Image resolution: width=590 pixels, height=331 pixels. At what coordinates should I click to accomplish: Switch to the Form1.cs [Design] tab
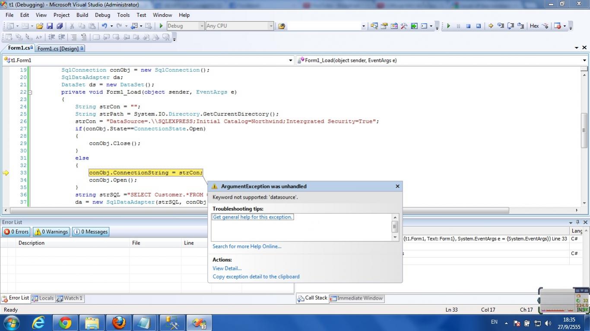pos(60,48)
